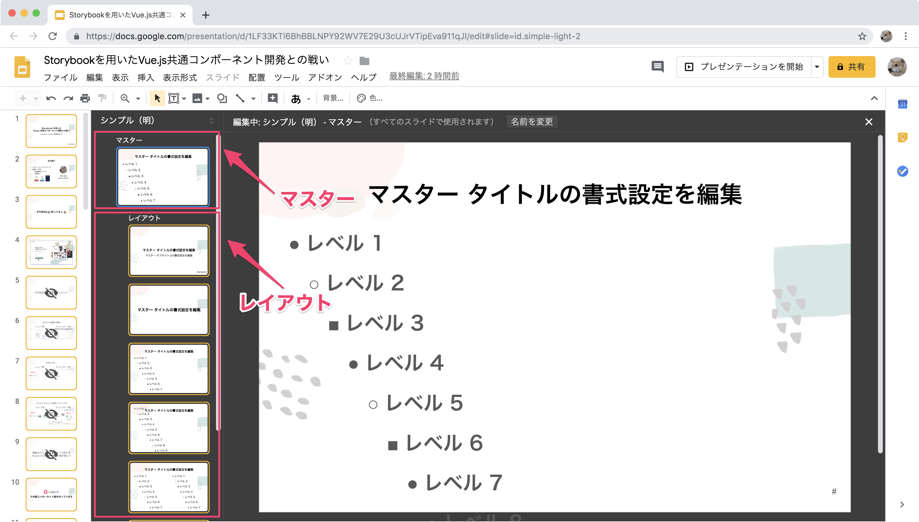Click the insert image icon

point(197,98)
